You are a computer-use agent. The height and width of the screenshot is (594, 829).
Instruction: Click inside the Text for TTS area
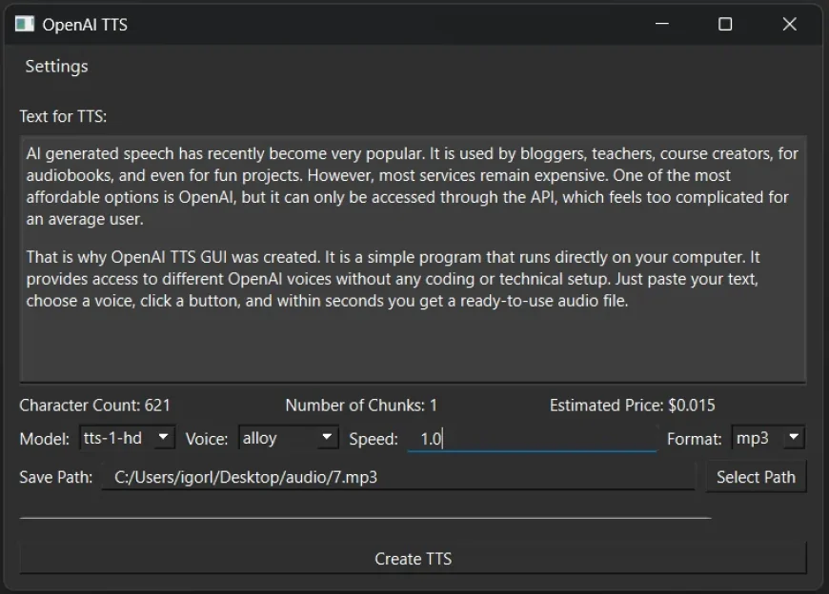click(x=413, y=259)
